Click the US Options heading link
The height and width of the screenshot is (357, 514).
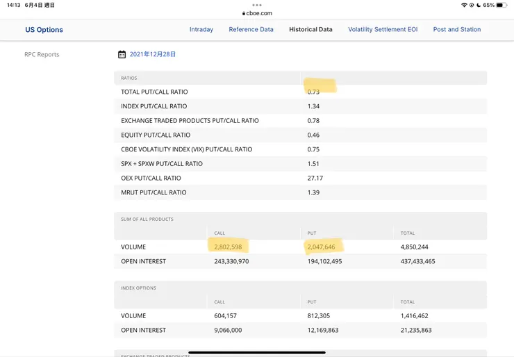point(44,30)
